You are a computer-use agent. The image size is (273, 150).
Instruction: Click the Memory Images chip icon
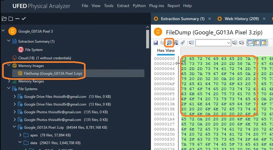[14, 66]
